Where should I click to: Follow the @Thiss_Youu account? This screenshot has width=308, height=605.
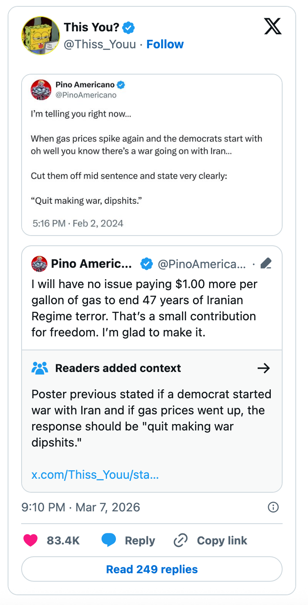pos(165,44)
